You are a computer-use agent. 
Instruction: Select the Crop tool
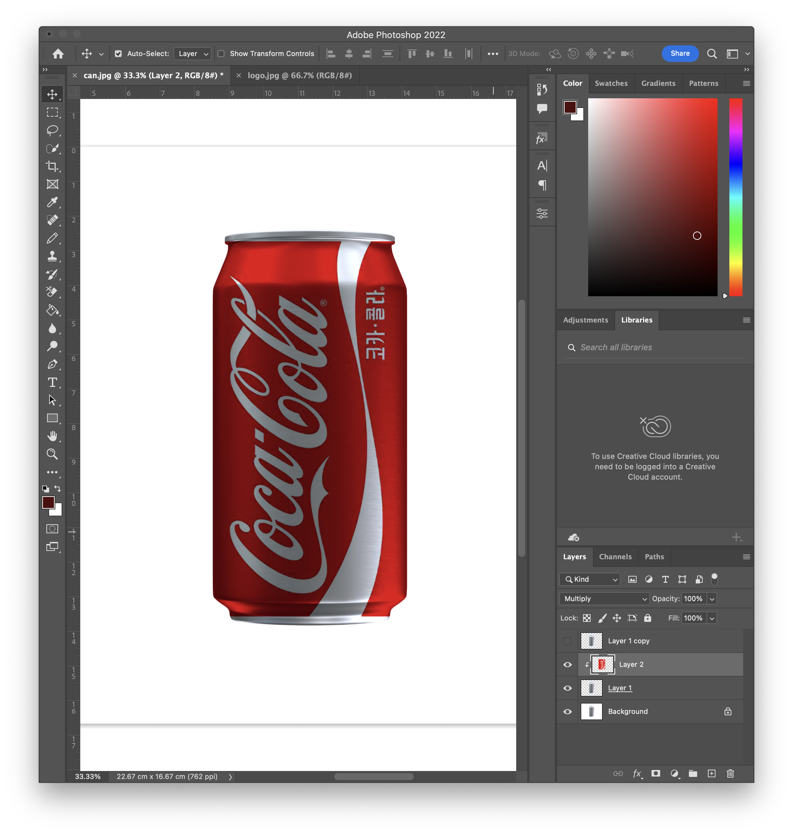pyautogui.click(x=52, y=166)
